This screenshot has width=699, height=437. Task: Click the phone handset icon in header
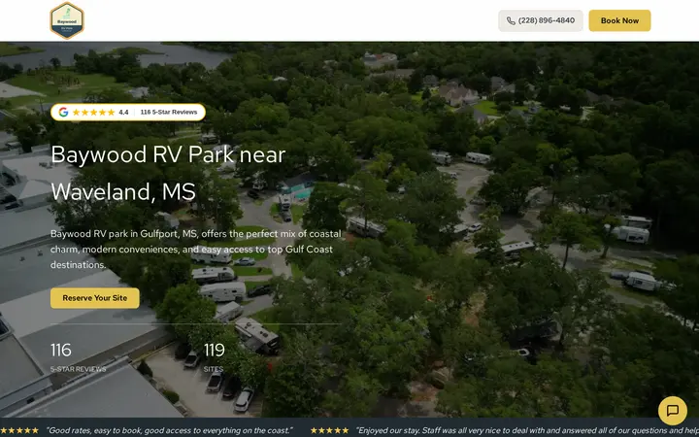511,21
